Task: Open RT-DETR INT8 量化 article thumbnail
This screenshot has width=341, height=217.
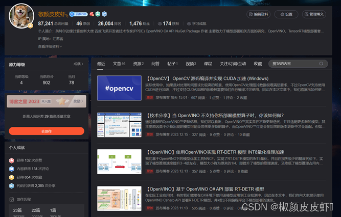Action: point(119,161)
